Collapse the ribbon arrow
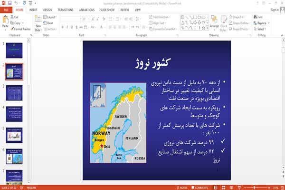Image resolution: width=285 pixels, height=190 pixels. point(282,35)
